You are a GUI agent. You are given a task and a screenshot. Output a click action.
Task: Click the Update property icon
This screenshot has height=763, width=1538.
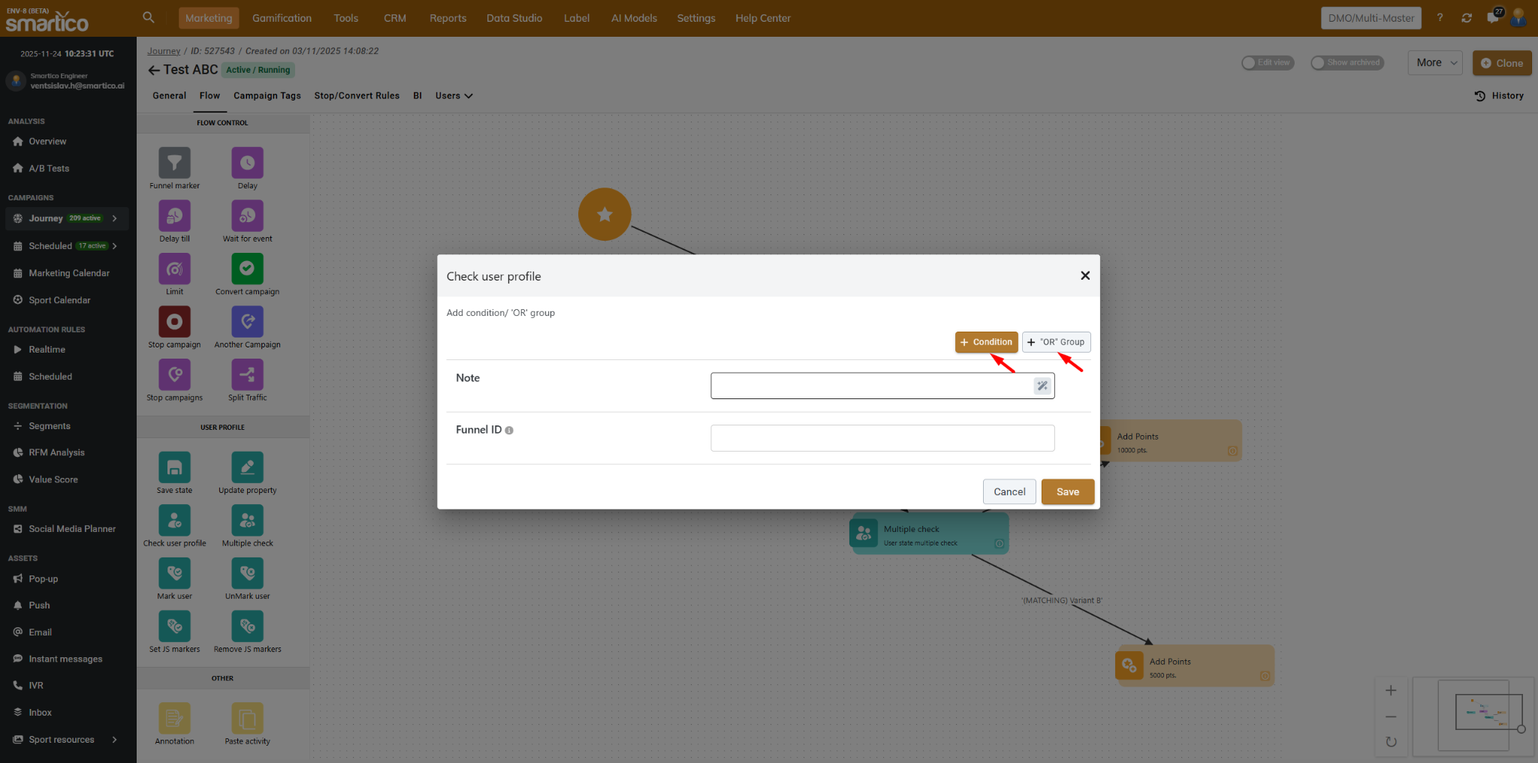point(247,467)
